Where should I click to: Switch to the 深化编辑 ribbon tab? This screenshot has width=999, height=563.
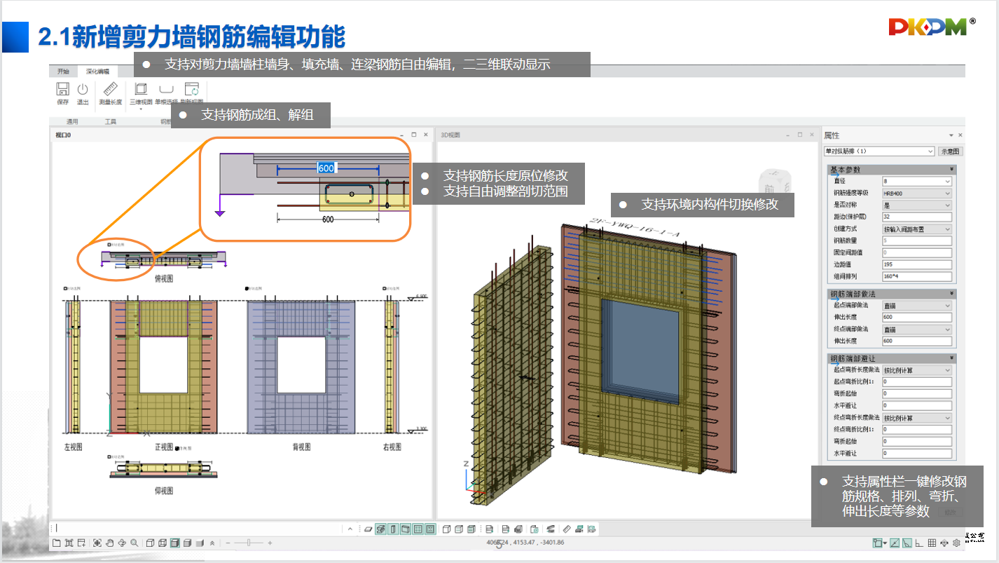tap(97, 72)
